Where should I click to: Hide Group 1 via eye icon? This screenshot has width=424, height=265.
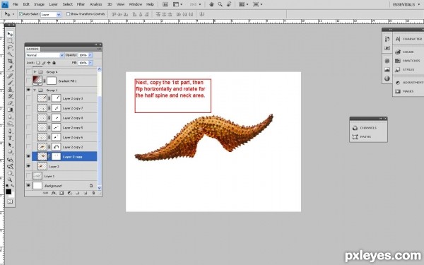click(x=28, y=90)
